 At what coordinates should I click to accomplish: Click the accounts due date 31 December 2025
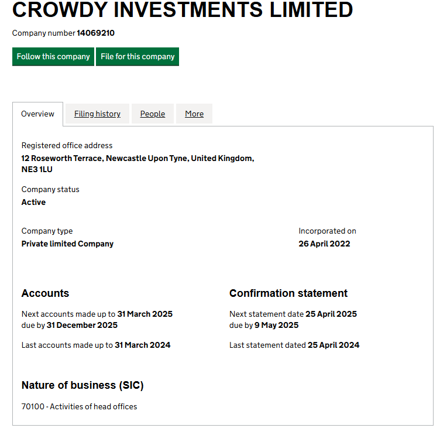[82, 325]
